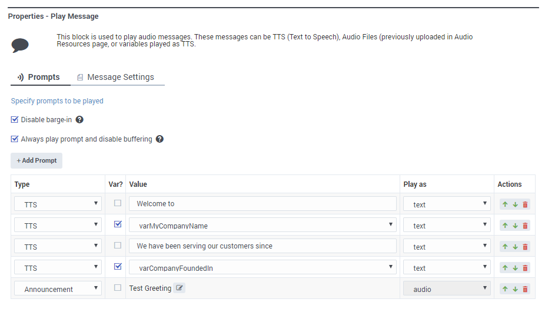Image resolution: width=545 pixels, height=309 pixels.
Task: Click the Add Prompt button
Action: tap(36, 161)
